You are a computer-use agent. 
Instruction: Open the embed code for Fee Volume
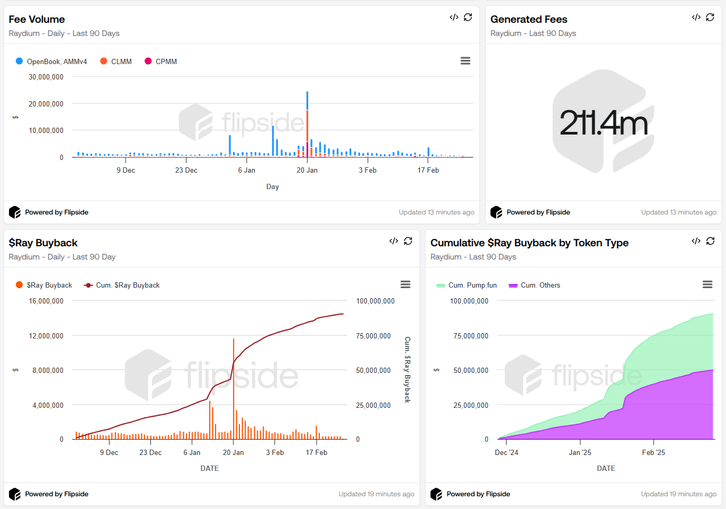454,17
